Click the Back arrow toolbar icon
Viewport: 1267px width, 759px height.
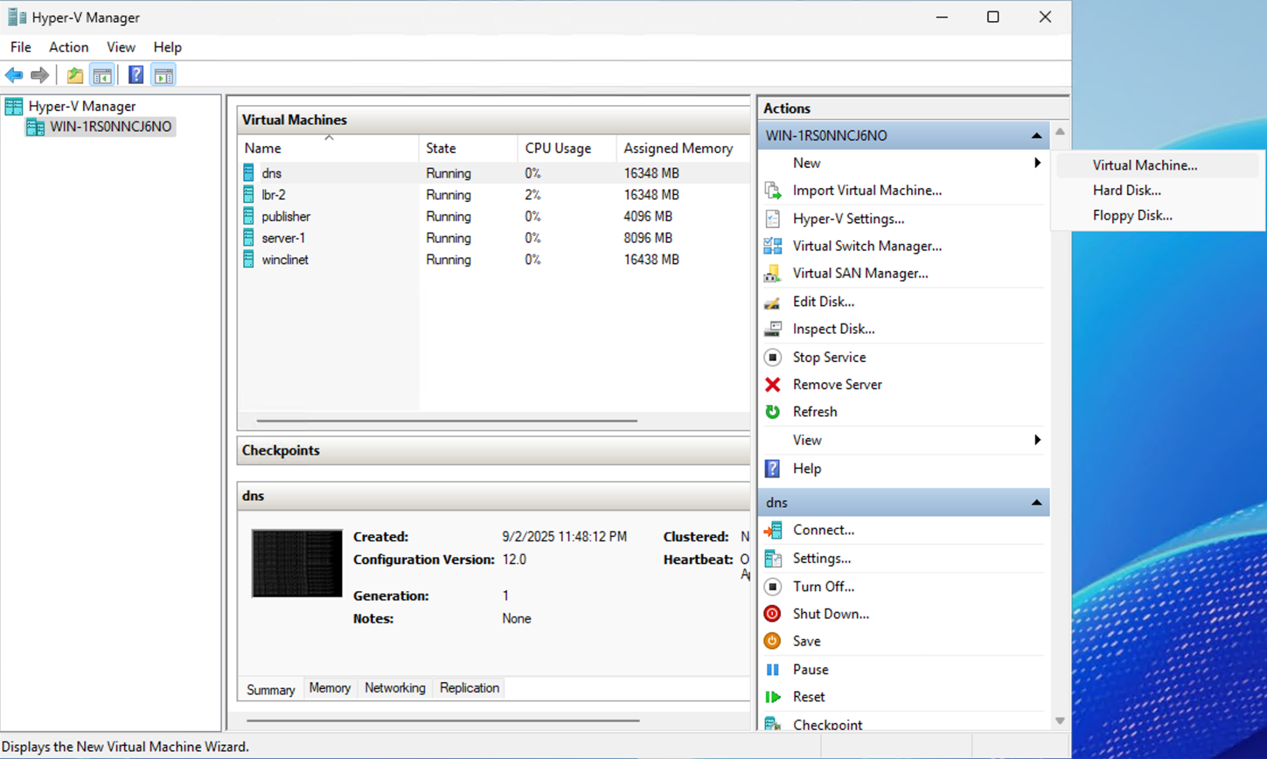click(x=14, y=75)
